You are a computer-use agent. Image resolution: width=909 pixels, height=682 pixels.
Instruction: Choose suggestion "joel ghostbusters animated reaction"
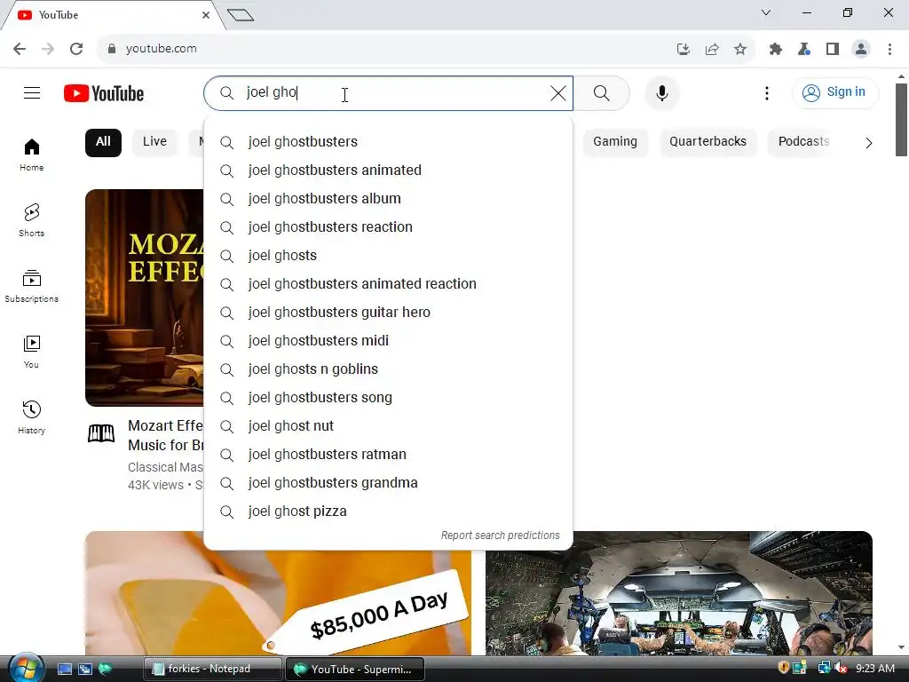(389, 284)
